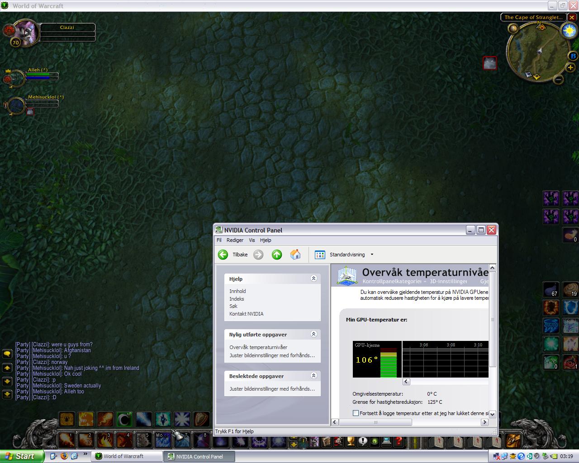Click the snowflake ability on upper action bar
Viewport: 579px width, 463px height.
182,419
